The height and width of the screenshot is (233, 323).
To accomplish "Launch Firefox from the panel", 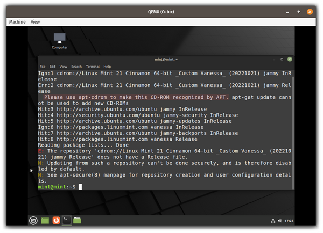I will click(x=55, y=220).
